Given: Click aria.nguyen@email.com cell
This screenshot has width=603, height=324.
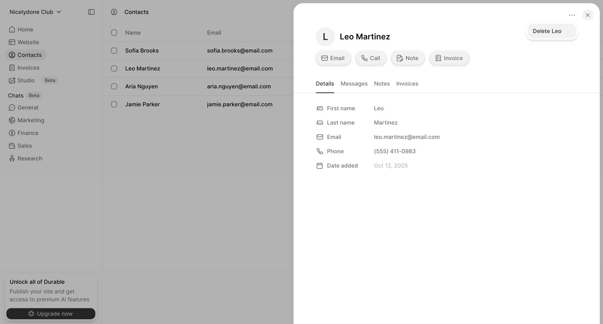Looking at the screenshot, I should pos(239,86).
